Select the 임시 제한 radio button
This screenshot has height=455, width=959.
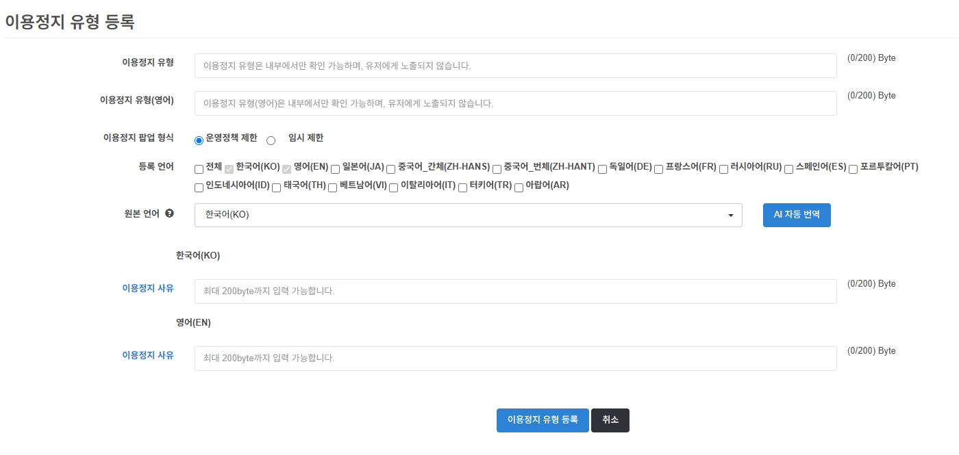pyautogui.click(x=271, y=140)
